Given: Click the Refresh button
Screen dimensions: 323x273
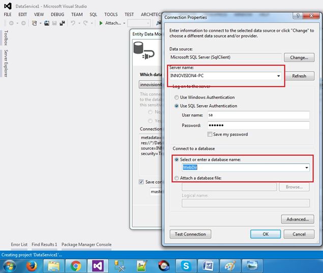Looking at the screenshot, I should click(299, 76).
